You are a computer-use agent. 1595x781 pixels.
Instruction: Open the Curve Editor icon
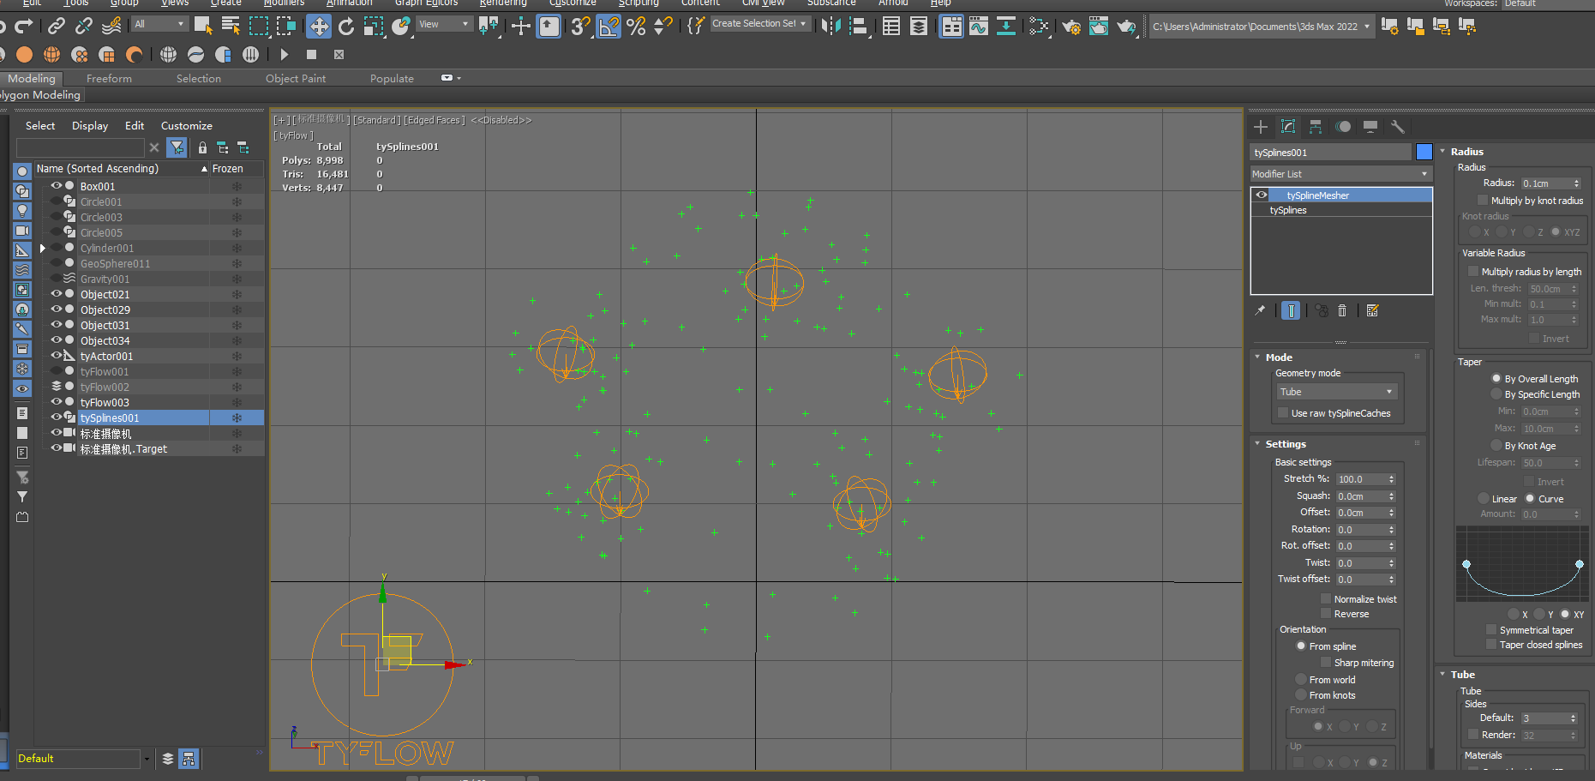[979, 27]
